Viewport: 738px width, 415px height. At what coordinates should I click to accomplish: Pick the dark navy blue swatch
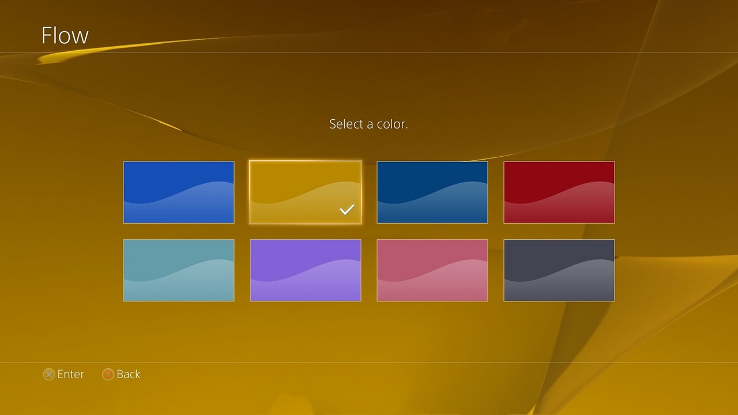[432, 192]
